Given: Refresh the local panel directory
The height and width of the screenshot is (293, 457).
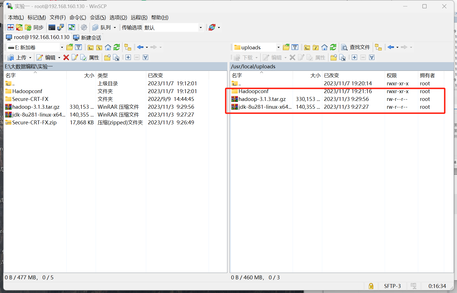Looking at the screenshot, I should [x=117, y=47].
